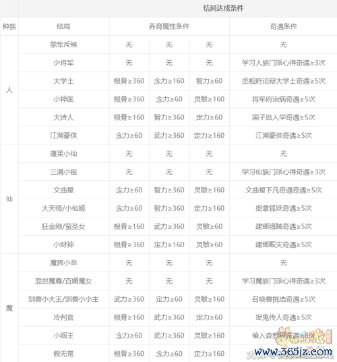The width and height of the screenshot is (337, 362).
Task: Select the 蓬莱小仙 ending
Action: [x=63, y=154]
